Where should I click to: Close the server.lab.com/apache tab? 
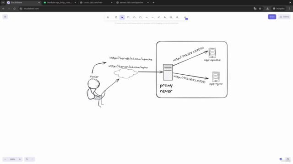click(x=148, y=3)
